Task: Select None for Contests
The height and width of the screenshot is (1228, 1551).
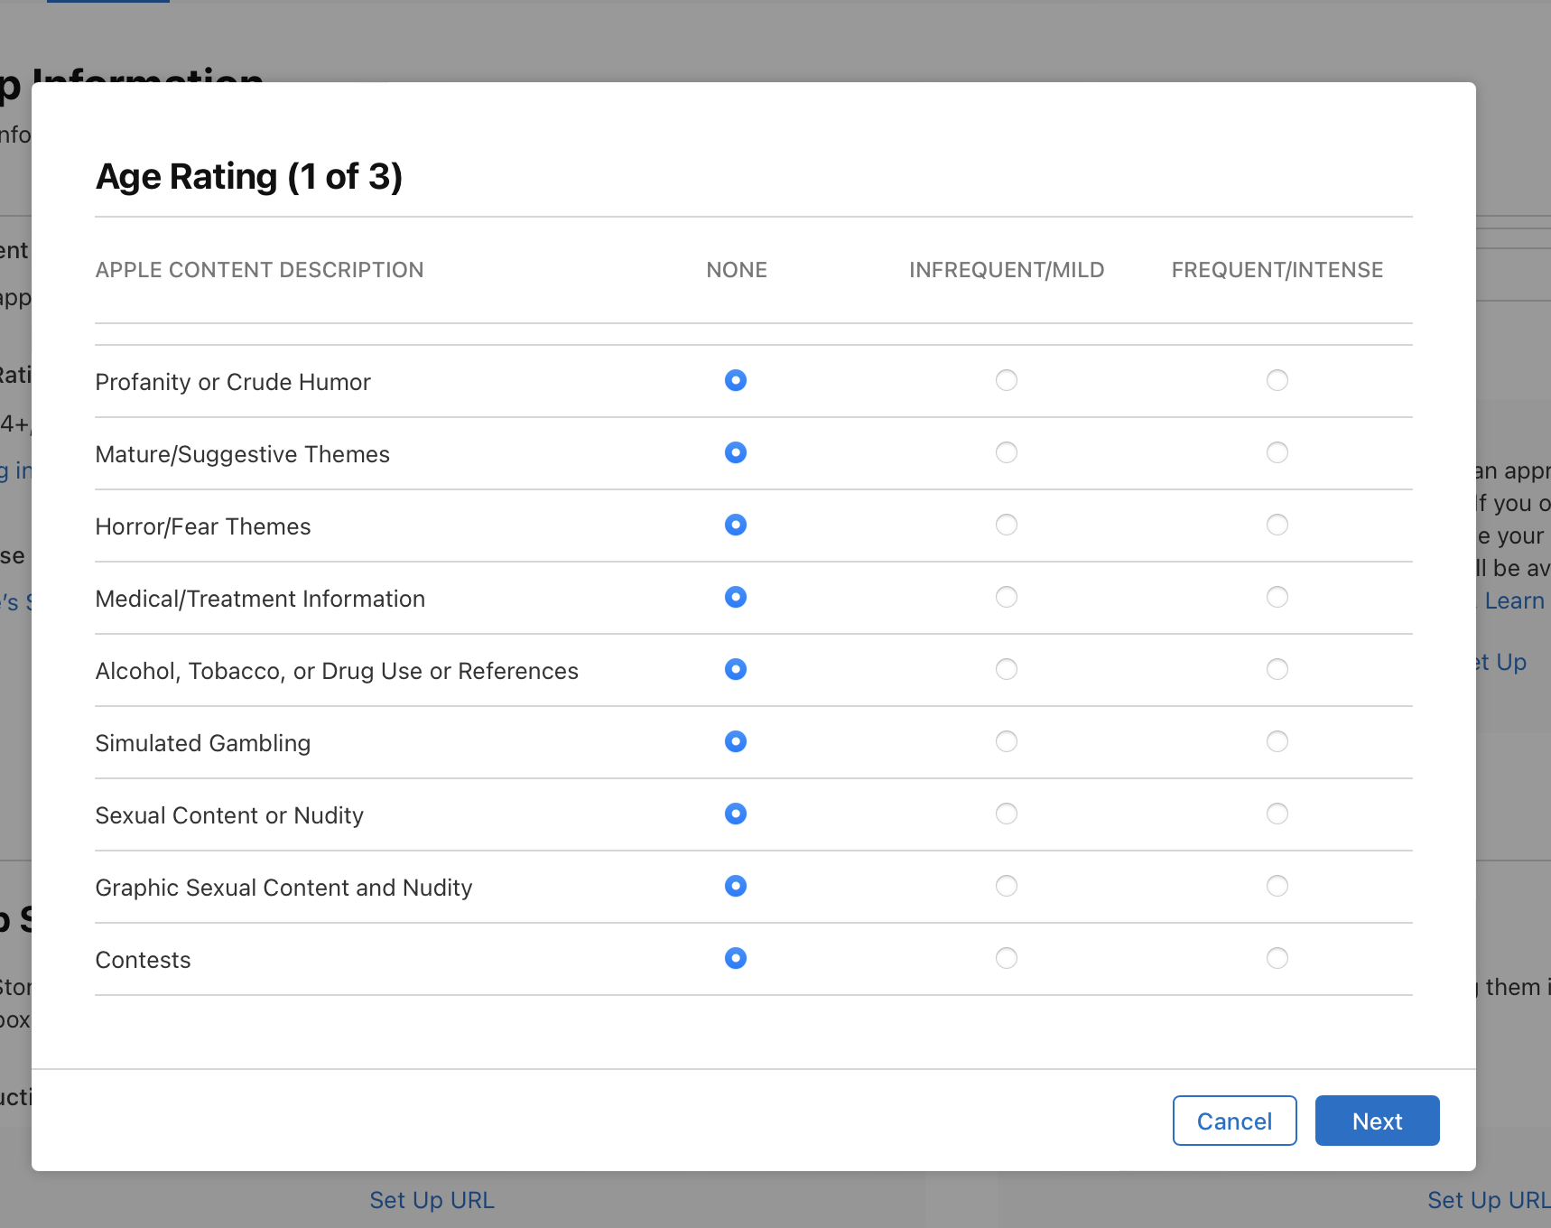Action: point(736,958)
